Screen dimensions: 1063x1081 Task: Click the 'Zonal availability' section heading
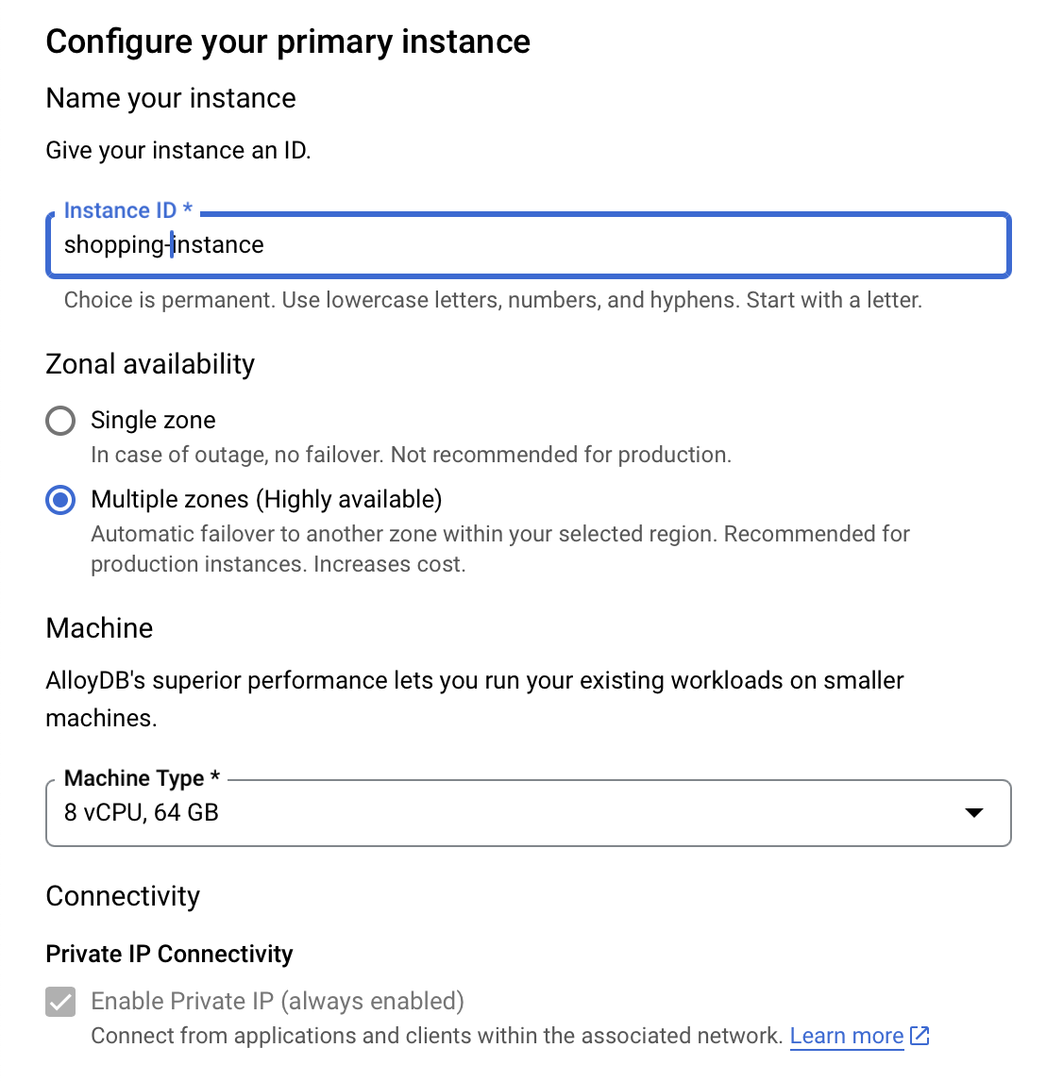pyautogui.click(x=150, y=364)
